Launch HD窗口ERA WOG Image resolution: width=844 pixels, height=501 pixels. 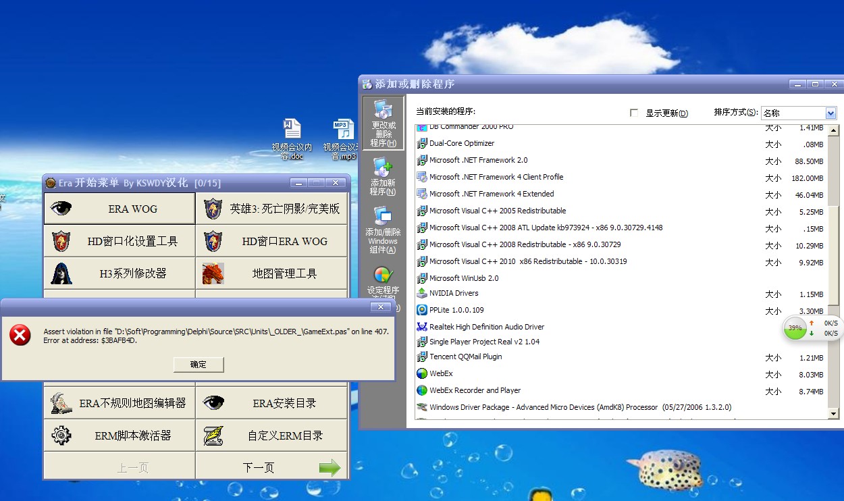(271, 241)
